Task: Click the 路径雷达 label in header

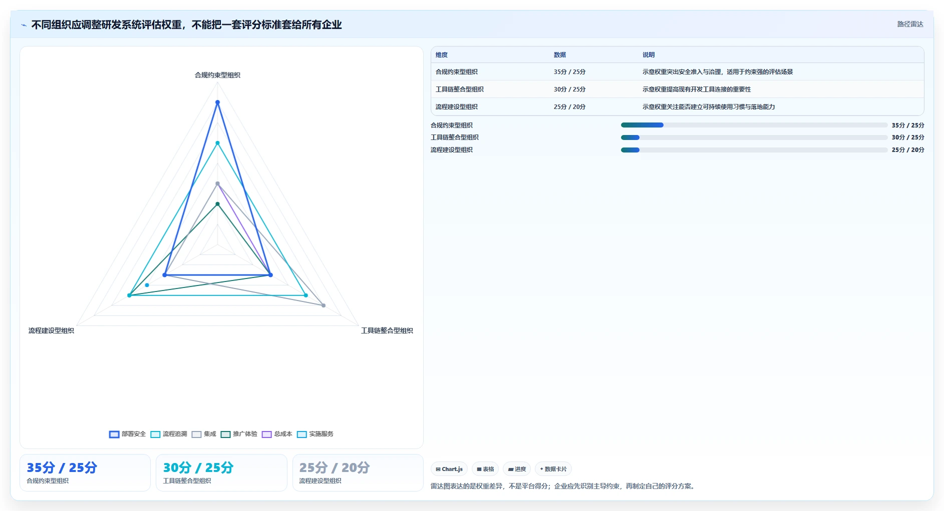Action: click(910, 24)
